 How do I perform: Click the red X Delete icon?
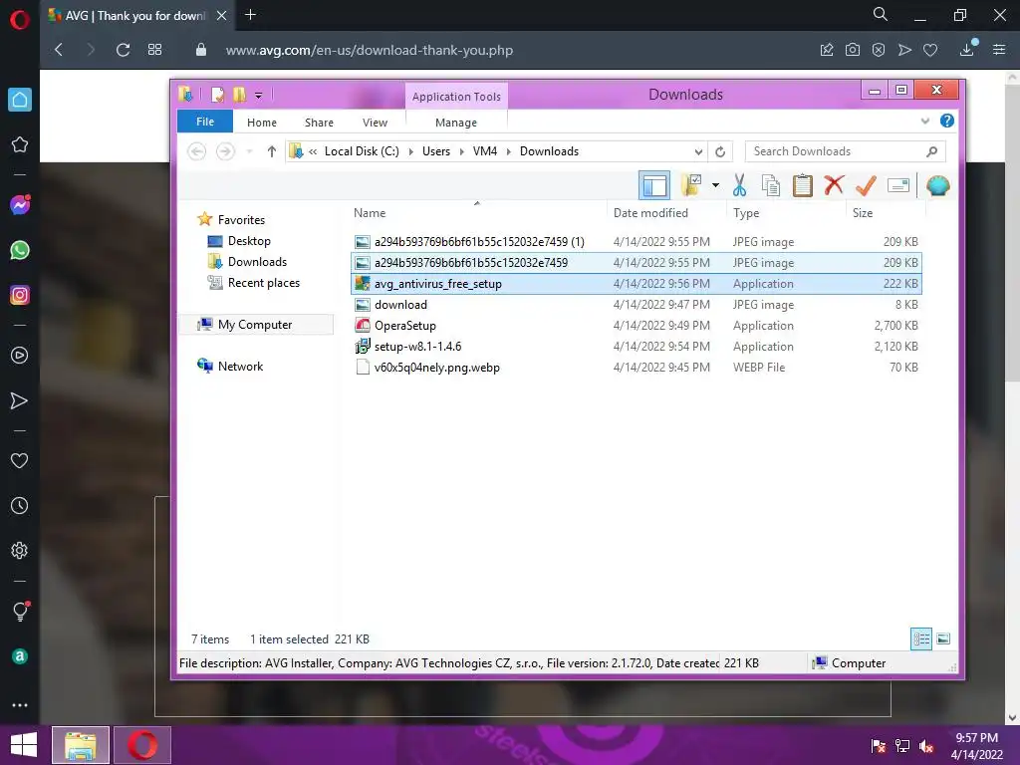coord(834,185)
